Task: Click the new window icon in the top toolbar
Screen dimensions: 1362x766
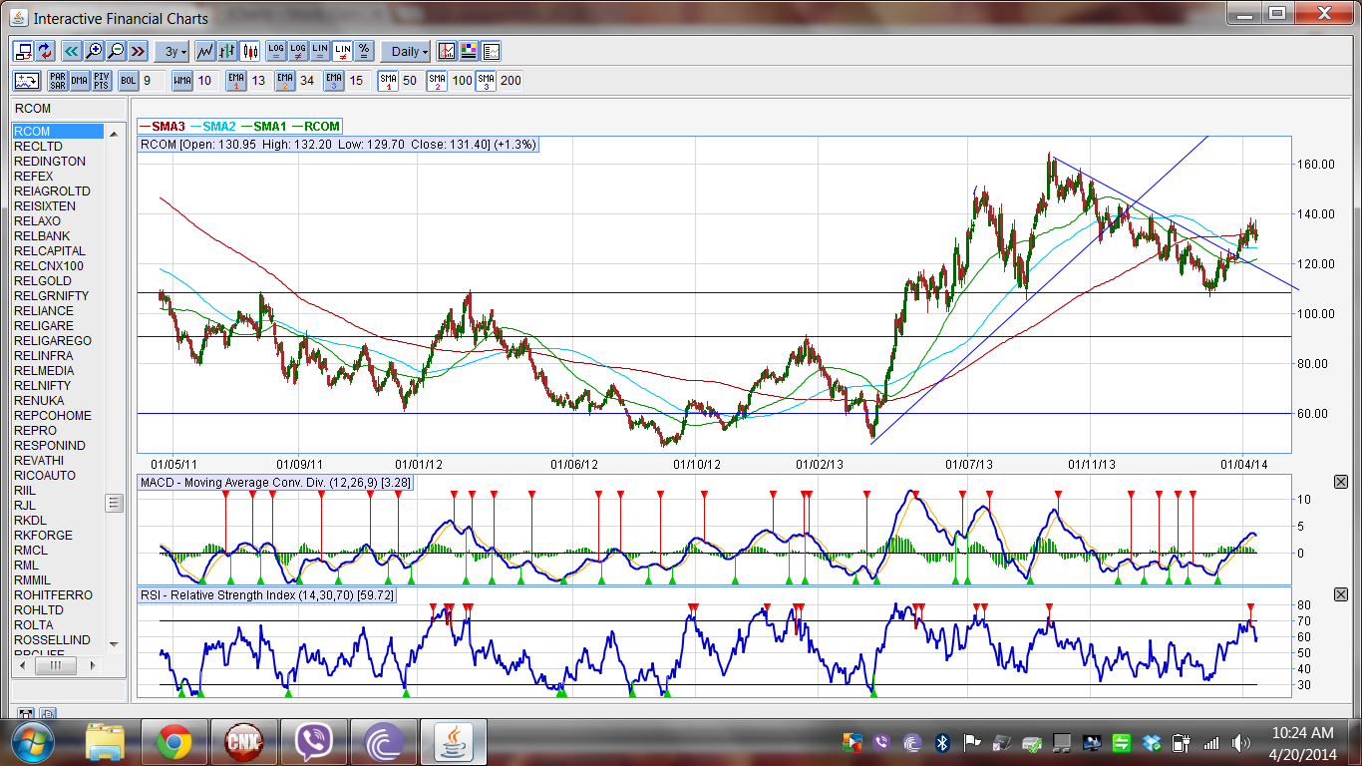Action: (24, 51)
